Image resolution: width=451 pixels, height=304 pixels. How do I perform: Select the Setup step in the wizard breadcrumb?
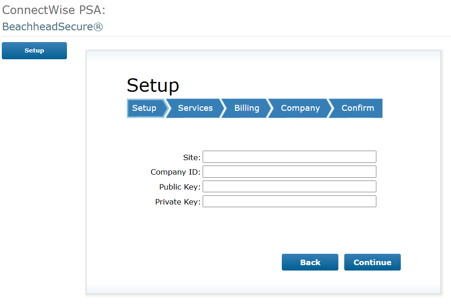[146, 108]
